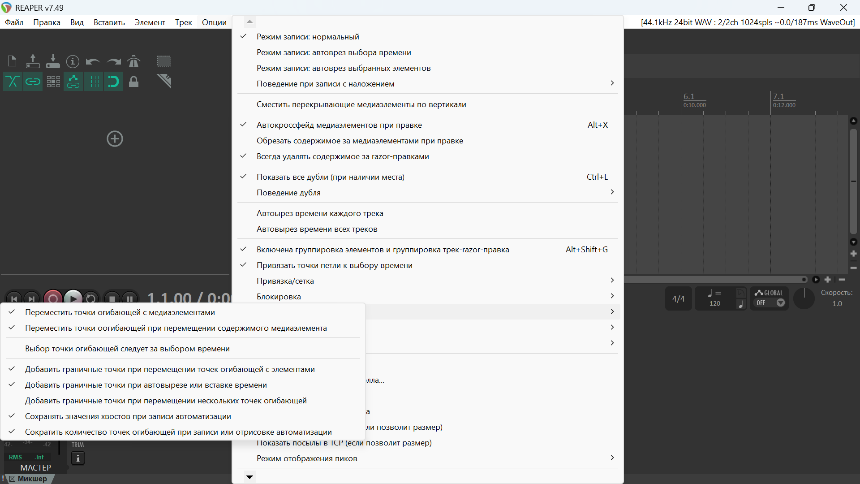Click the add track plus button
Image resolution: width=860 pixels, height=484 pixels.
tap(115, 139)
